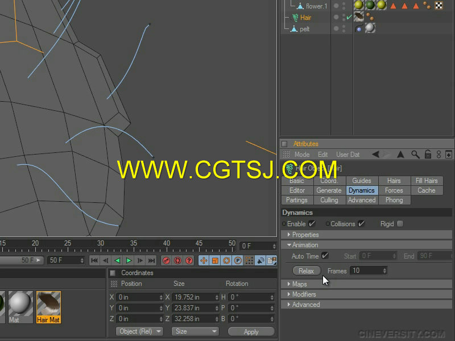Open Attributes search magnifier
This screenshot has width=455, height=341.
click(x=415, y=155)
